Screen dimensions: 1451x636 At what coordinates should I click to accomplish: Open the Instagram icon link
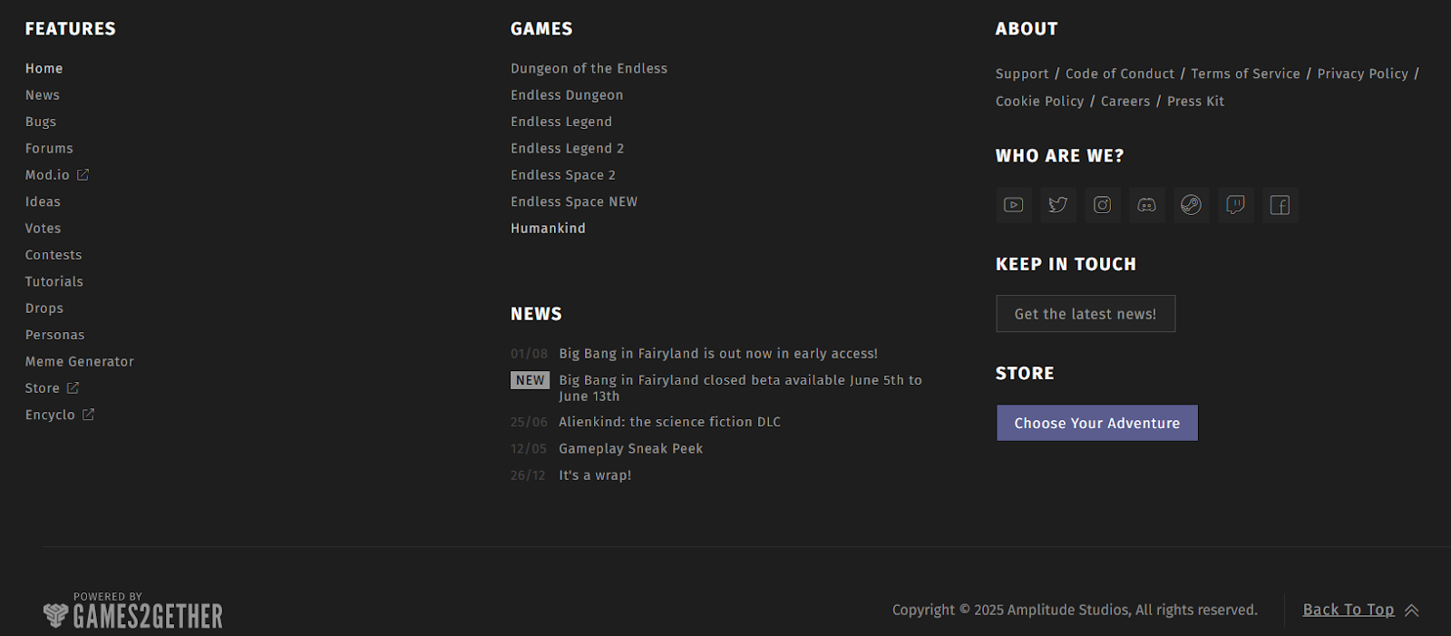point(1102,205)
